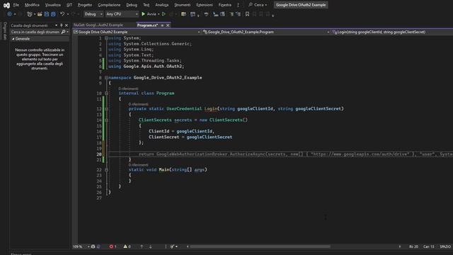
Task: Click the 0 riferimenti link above Login method
Action: click(x=139, y=104)
